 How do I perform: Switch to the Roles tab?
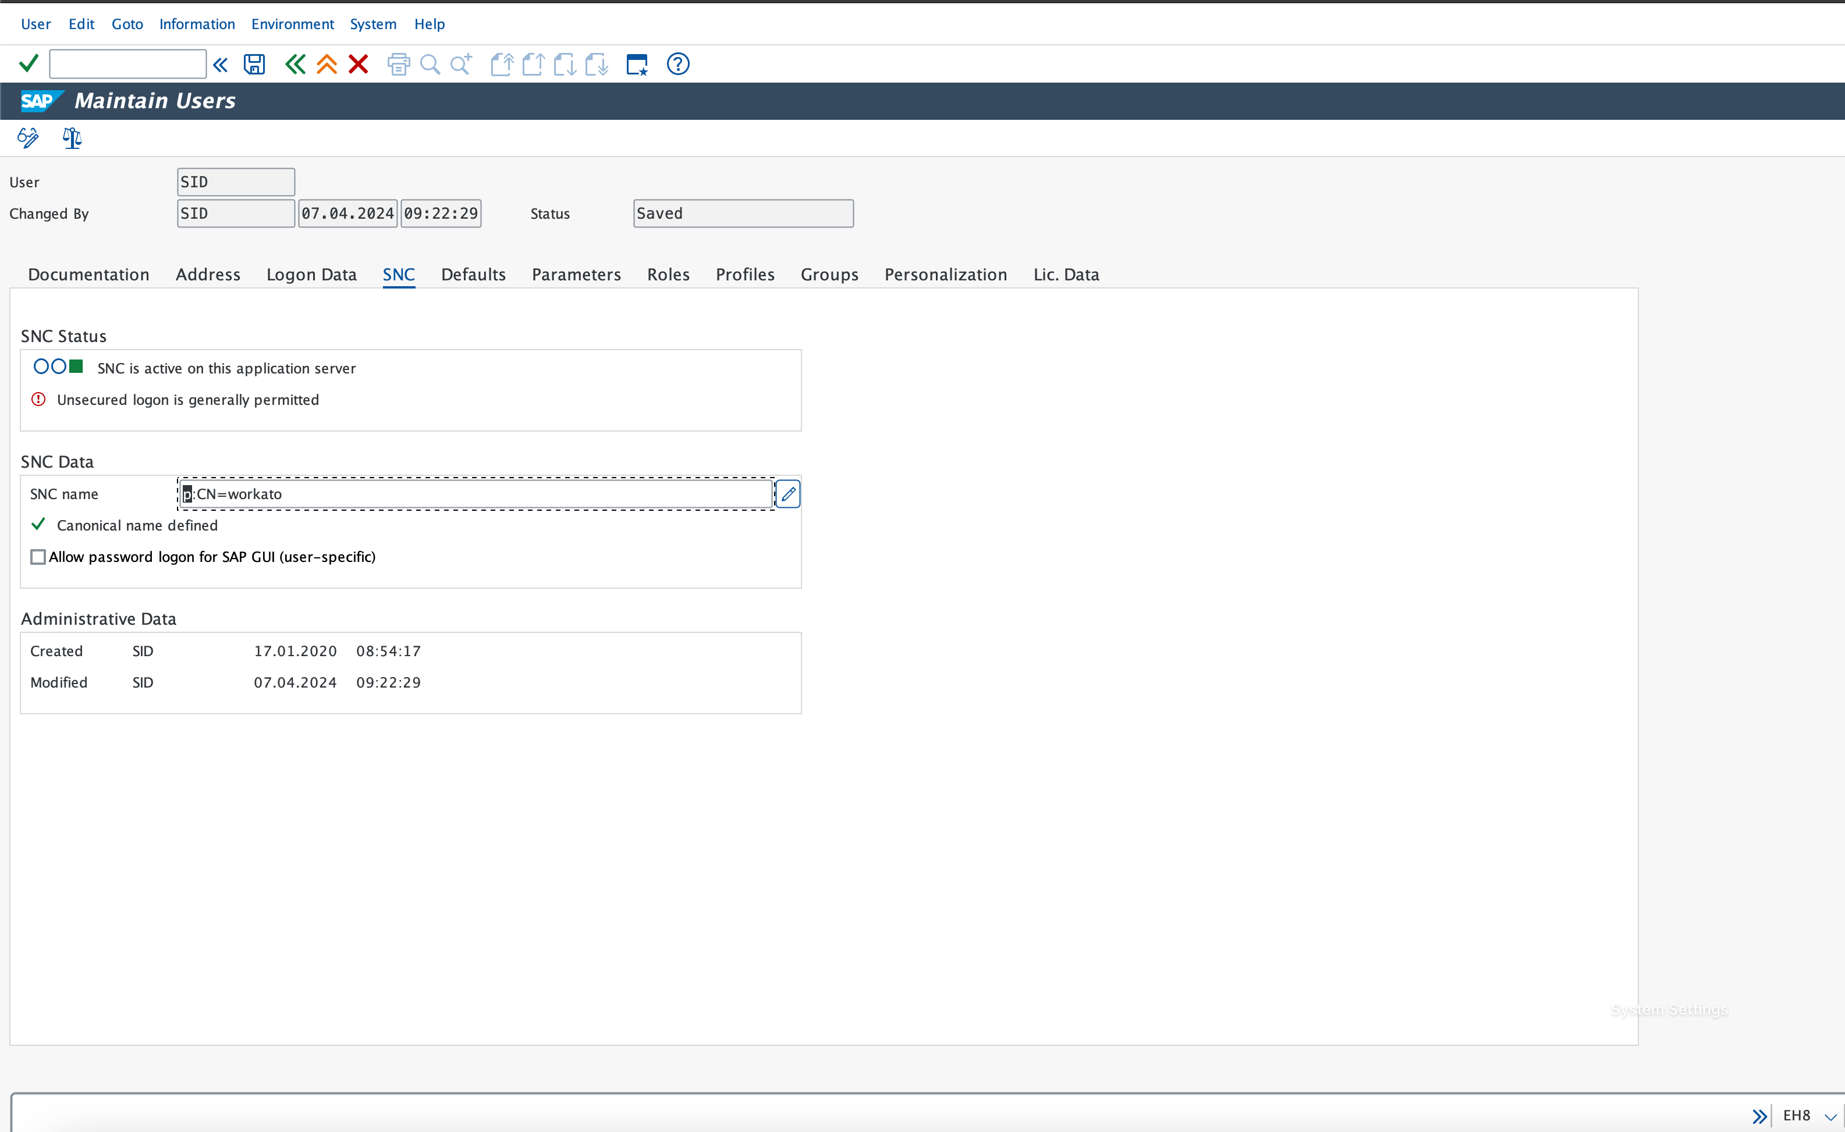tap(668, 275)
